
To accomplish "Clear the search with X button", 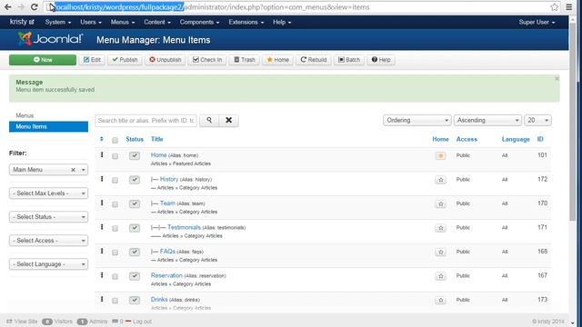I will [x=228, y=121].
